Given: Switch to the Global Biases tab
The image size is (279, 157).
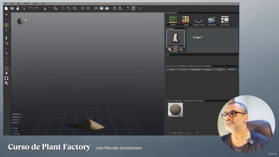Looking at the screenshot, I should [196, 70].
